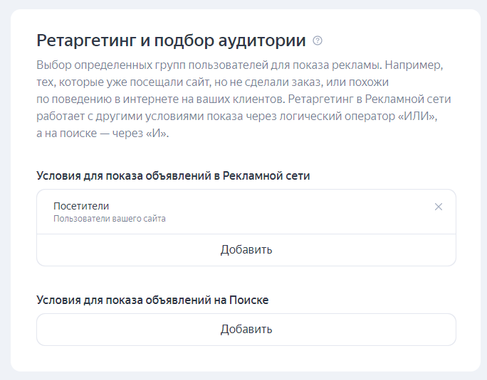Click the «ИЛИ» operator word in the description
Viewport: 487px width, 380px height.
coord(416,115)
